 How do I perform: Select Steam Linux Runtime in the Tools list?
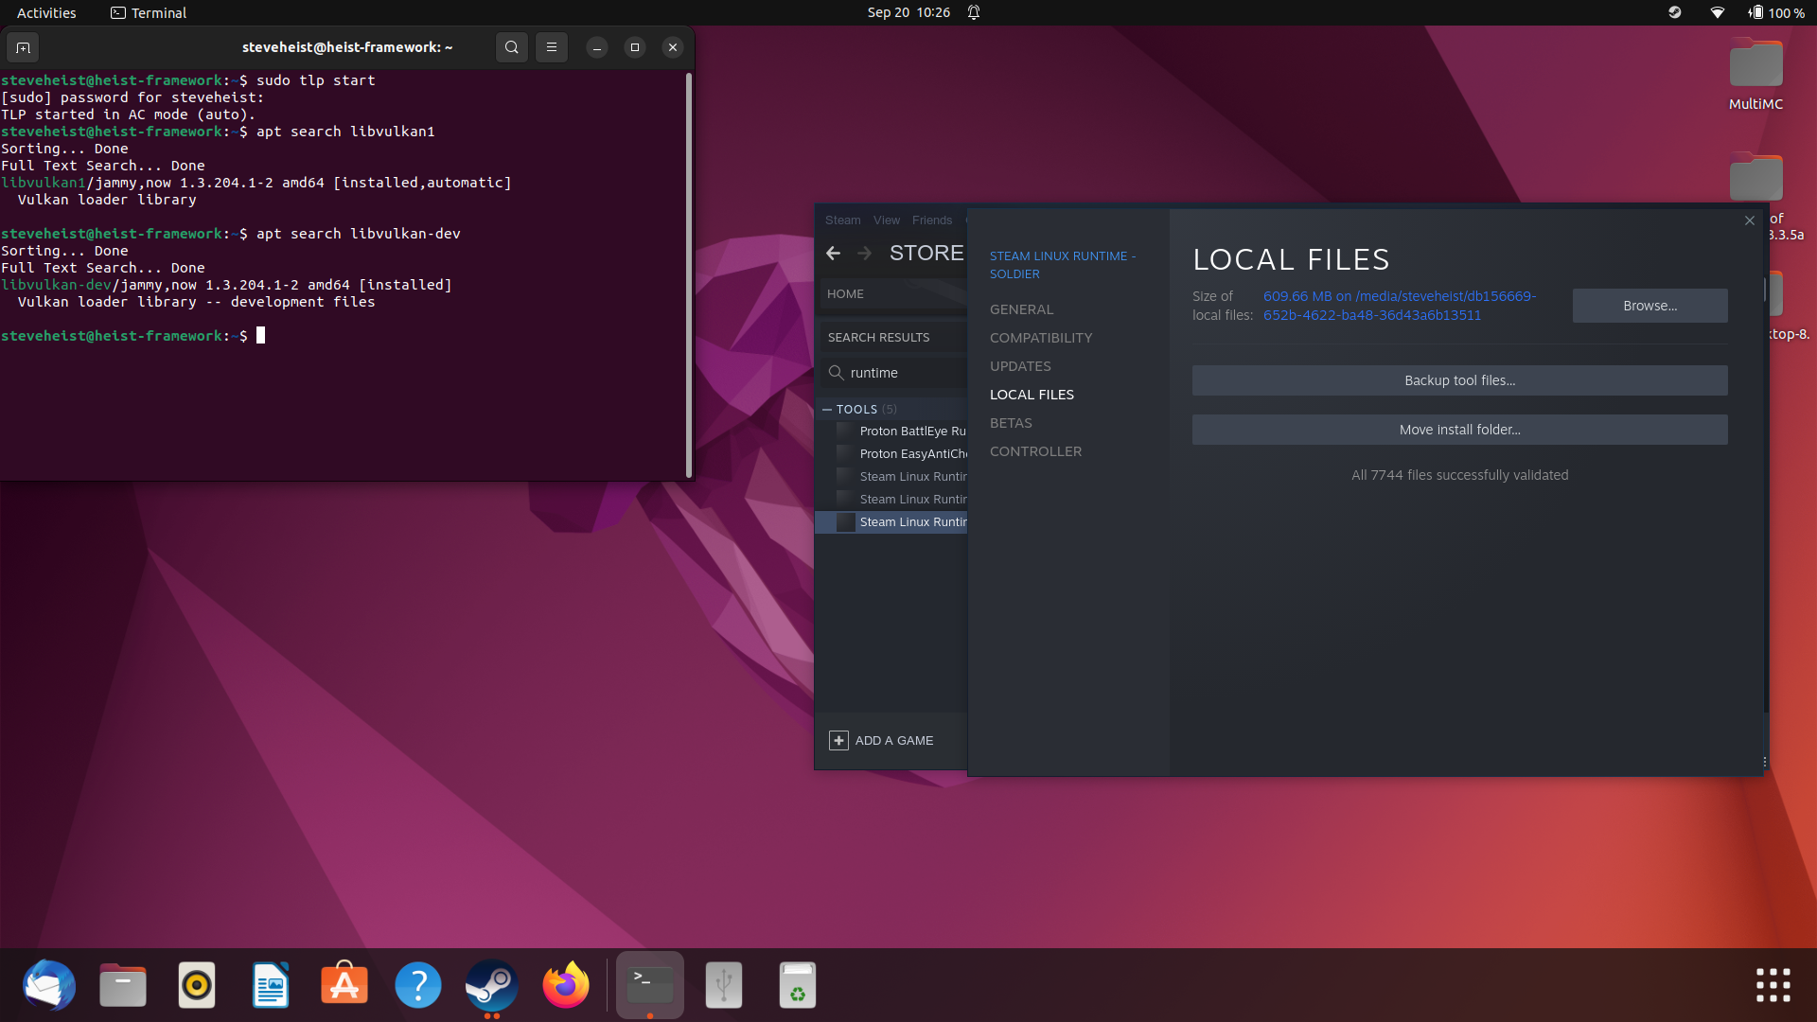click(911, 521)
